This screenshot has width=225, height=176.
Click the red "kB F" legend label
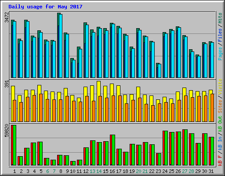pyautogui.click(x=220, y=161)
